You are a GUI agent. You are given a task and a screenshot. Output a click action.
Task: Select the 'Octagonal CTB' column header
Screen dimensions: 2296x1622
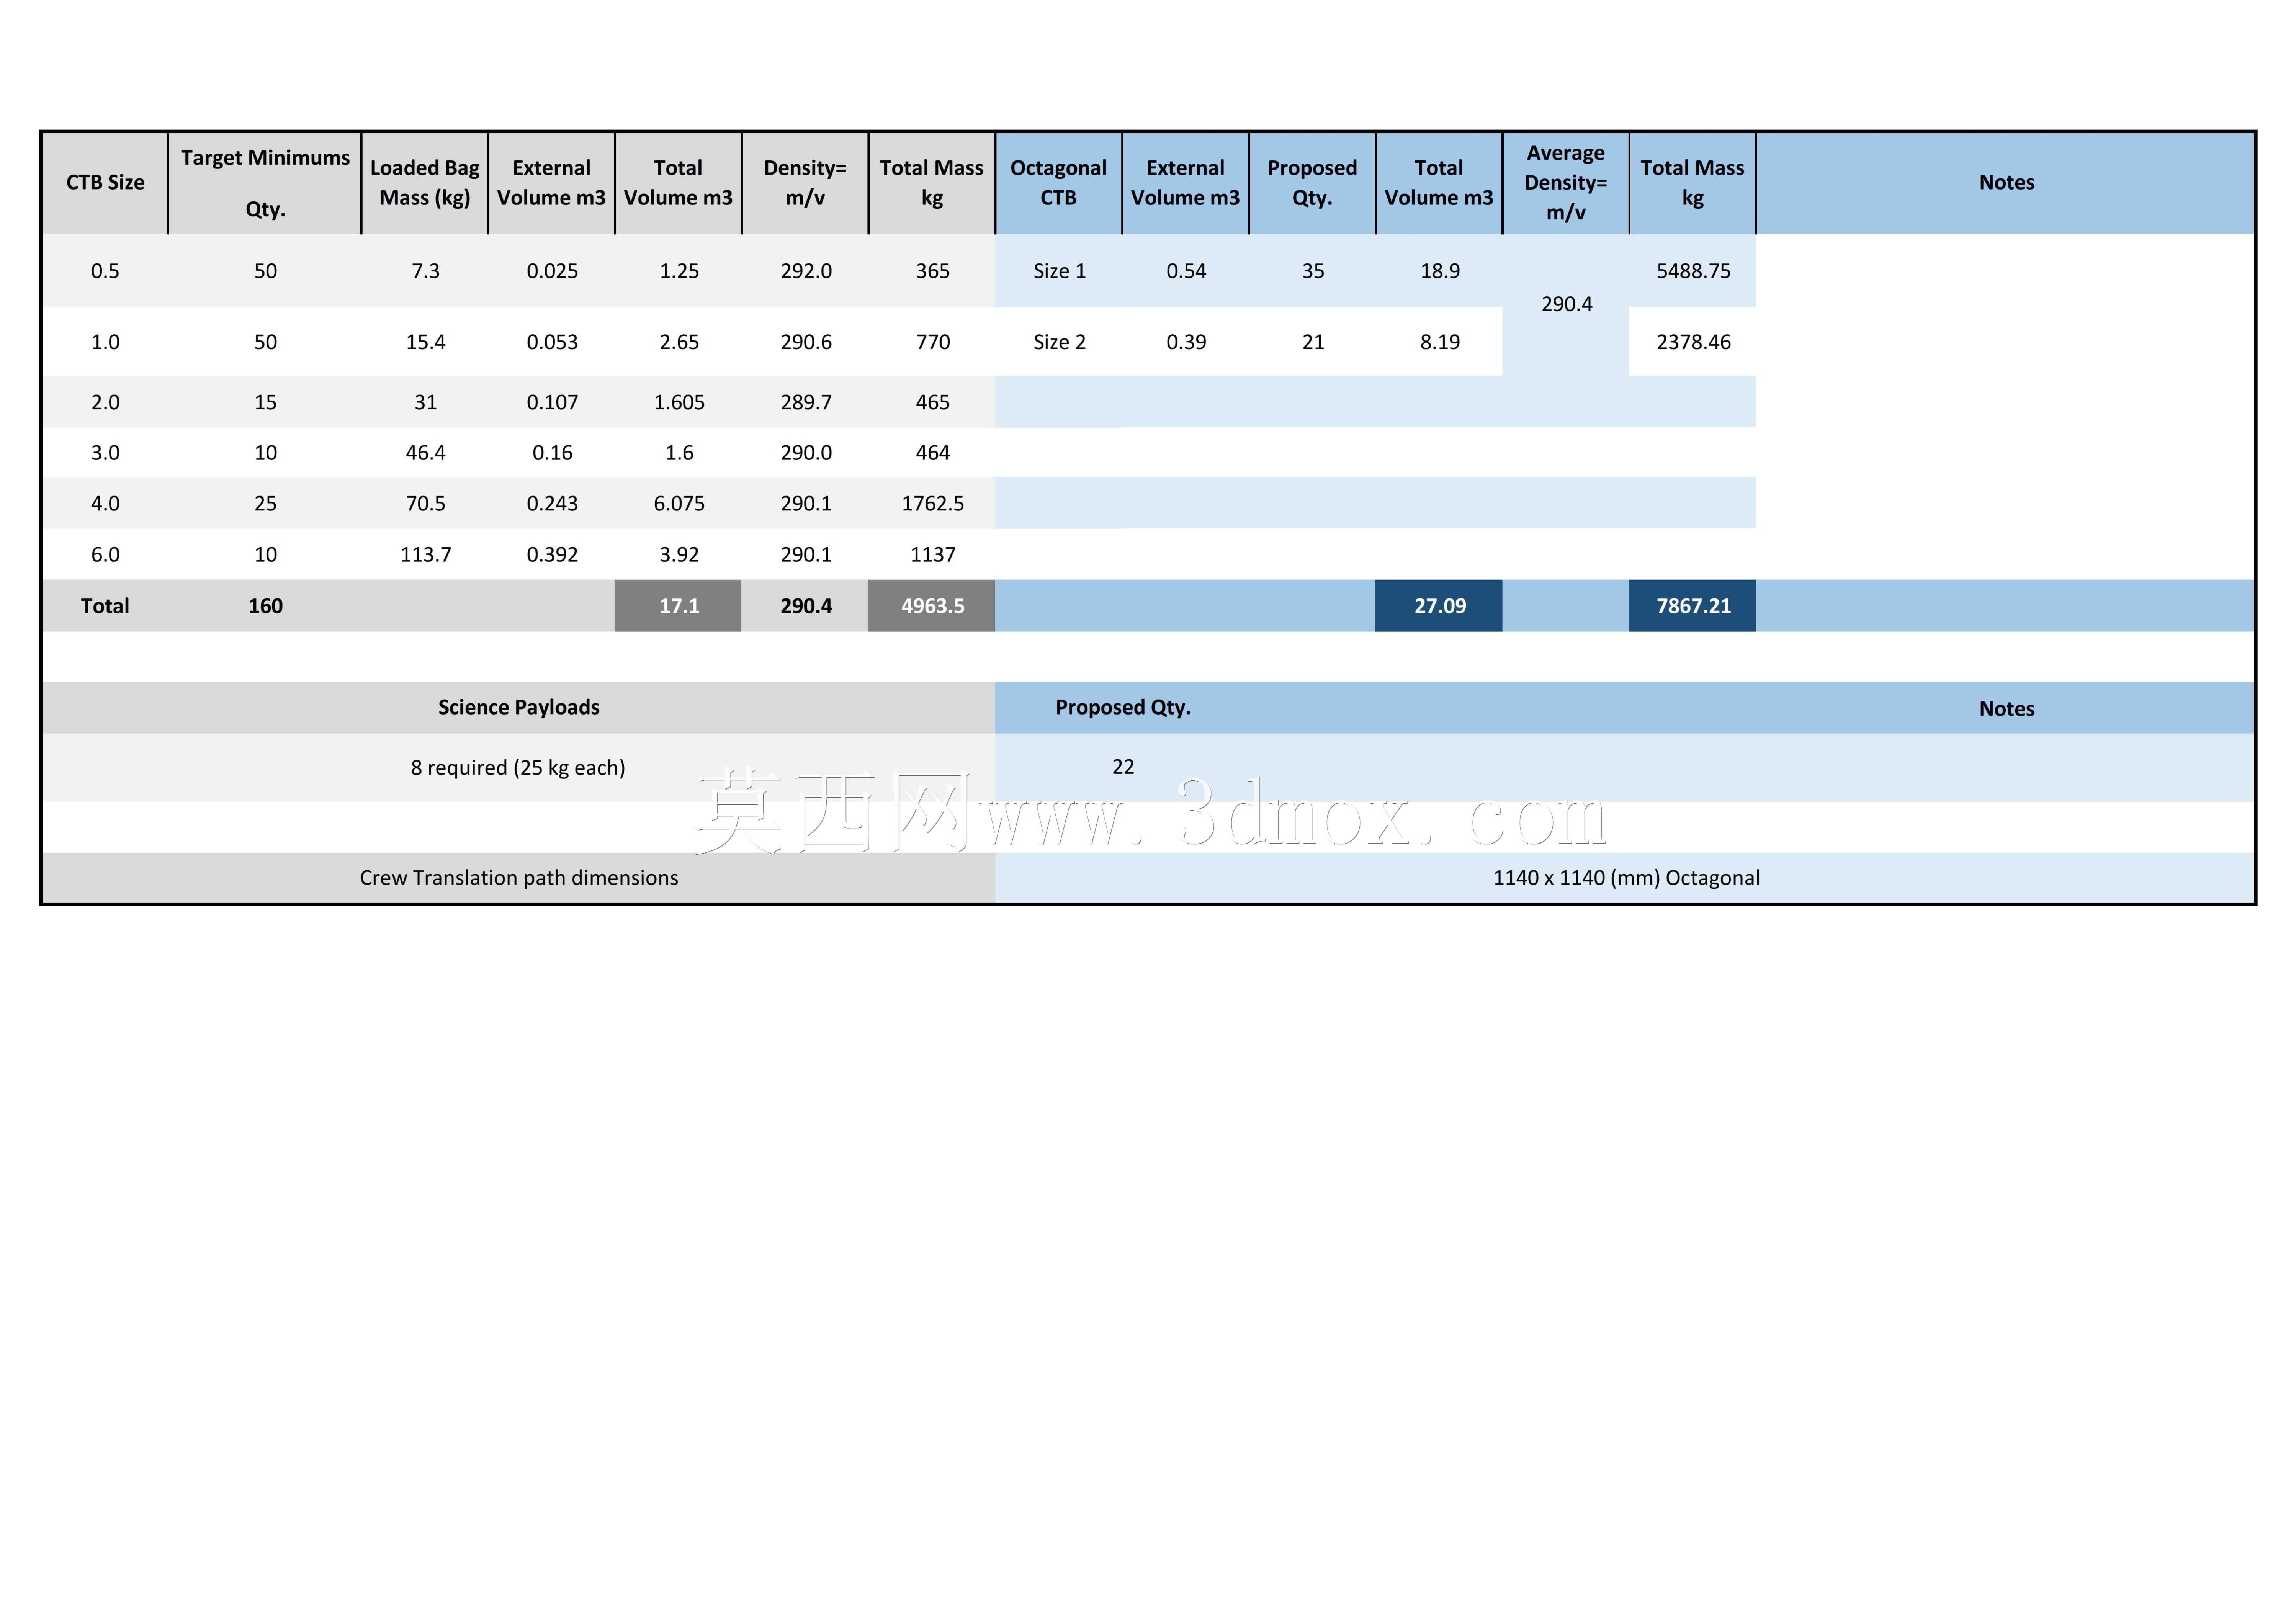(1058, 183)
